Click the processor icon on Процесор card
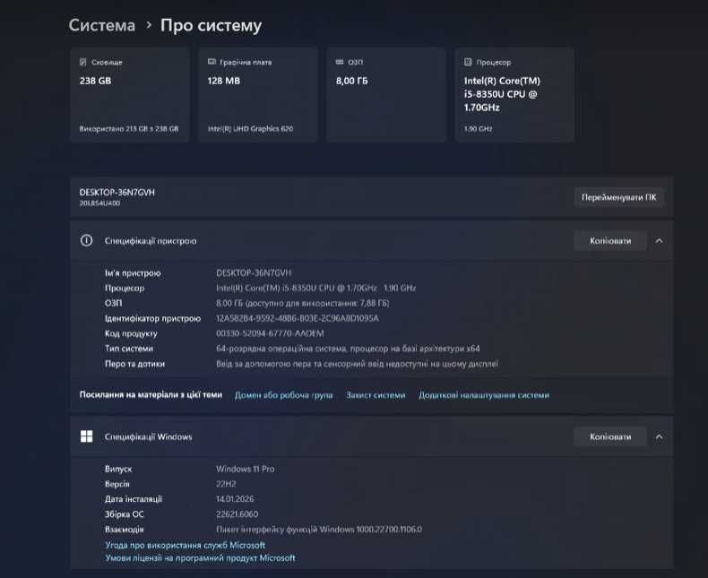 pos(468,62)
